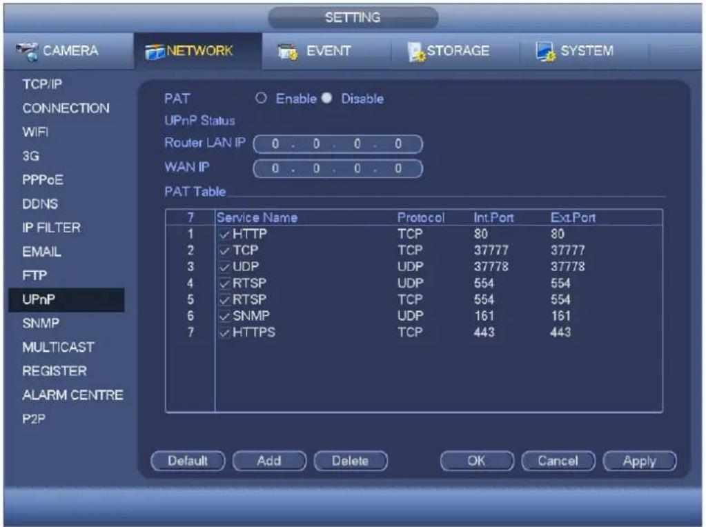Select P2P in the sidebar

[34, 419]
